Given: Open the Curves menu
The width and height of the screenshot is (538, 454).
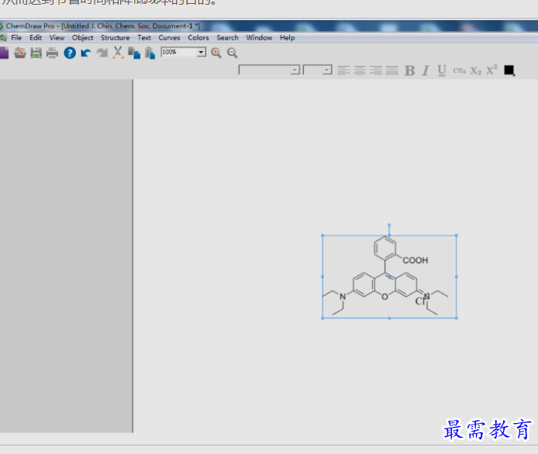Looking at the screenshot, I should coord(169,38).
